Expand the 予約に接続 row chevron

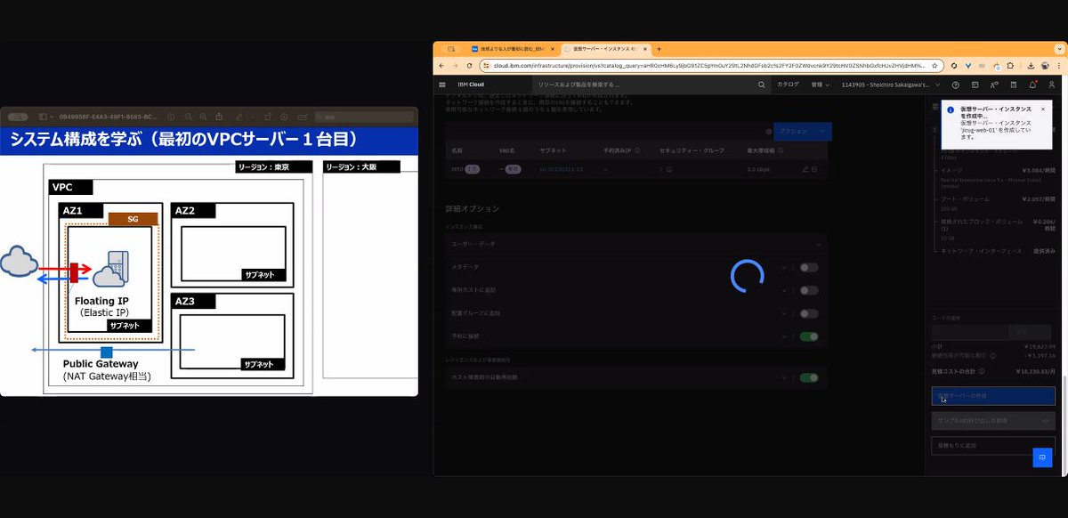point(784,336)
